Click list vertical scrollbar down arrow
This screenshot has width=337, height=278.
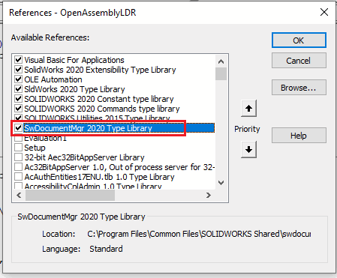221,183
